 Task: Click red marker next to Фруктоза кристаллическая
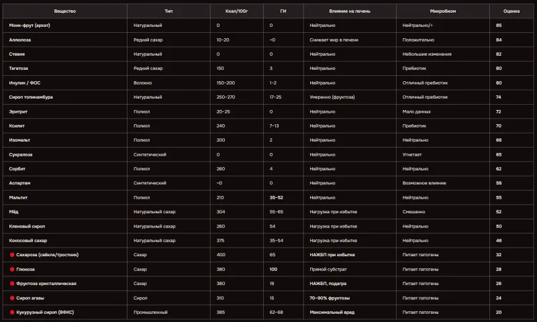tap(12, 284)
